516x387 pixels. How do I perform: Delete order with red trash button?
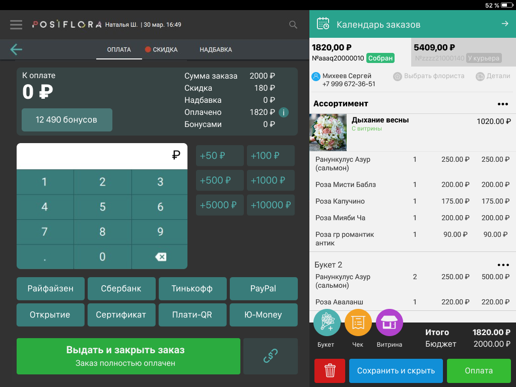point(330,371)
